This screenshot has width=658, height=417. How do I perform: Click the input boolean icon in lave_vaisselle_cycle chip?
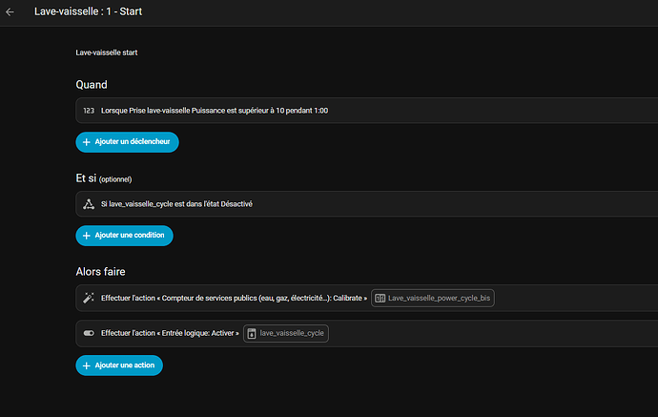[x=252, y=333]
